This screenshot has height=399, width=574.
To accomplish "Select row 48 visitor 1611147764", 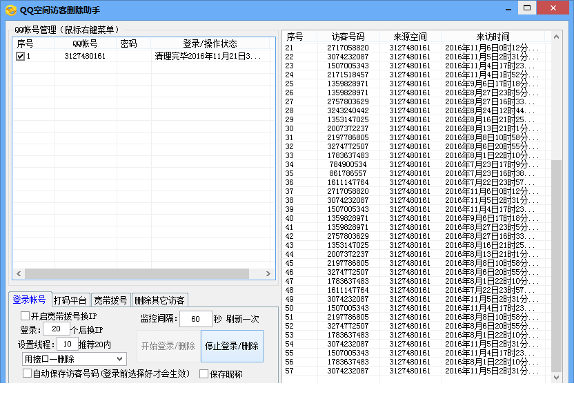I will [x=348, y=290].
